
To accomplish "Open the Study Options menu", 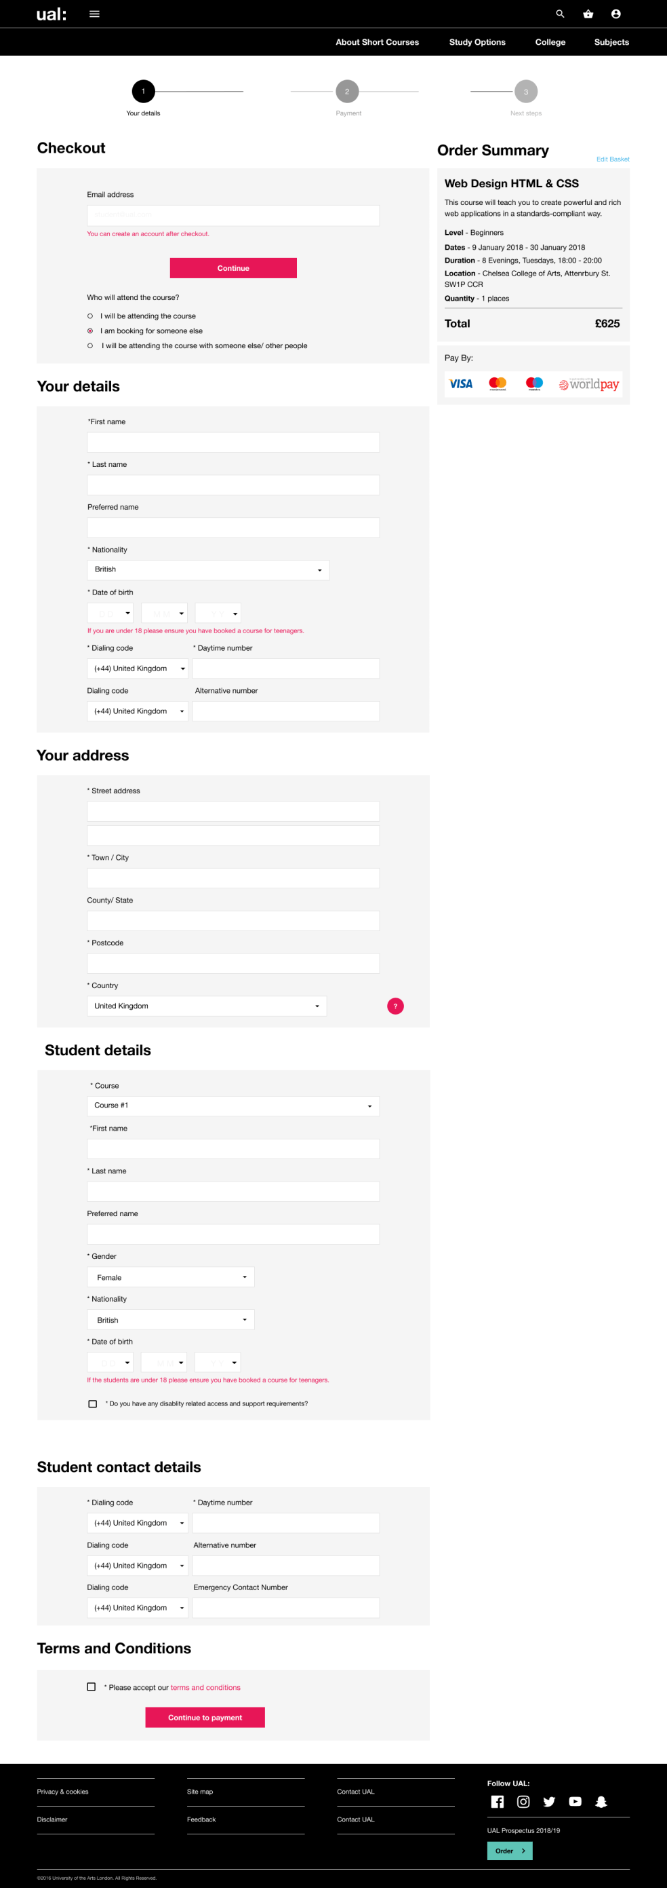I will pyautogui.click(x=477, y=43).
